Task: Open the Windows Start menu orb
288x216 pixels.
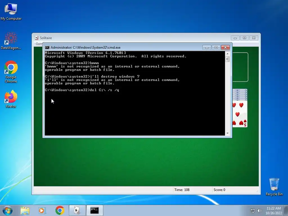Action: point(8,210)
